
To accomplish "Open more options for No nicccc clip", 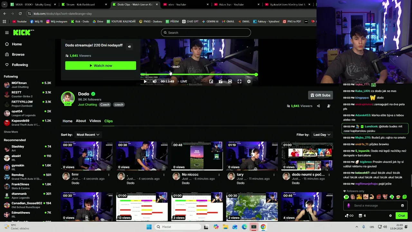I will tap(219, 175).
